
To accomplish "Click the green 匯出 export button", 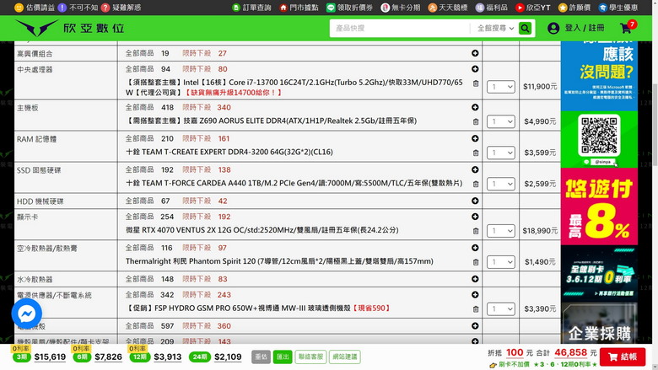I will pos(283,357).
